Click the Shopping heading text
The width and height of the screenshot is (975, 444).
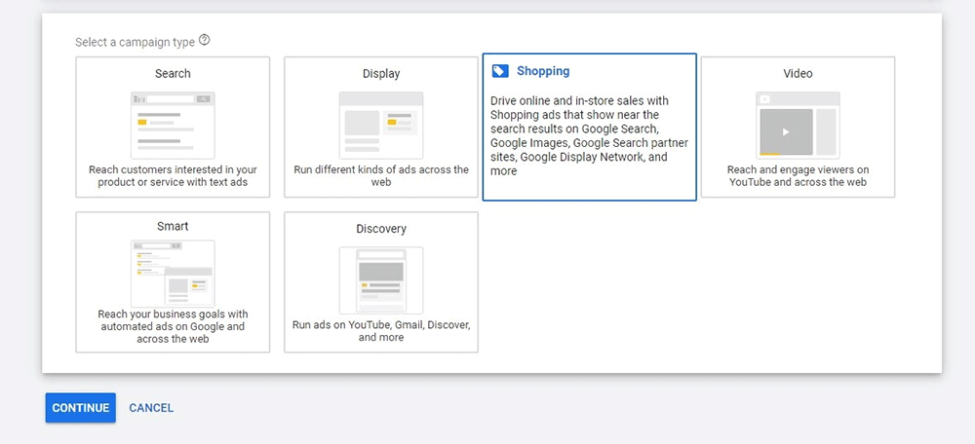coord(543,71)
